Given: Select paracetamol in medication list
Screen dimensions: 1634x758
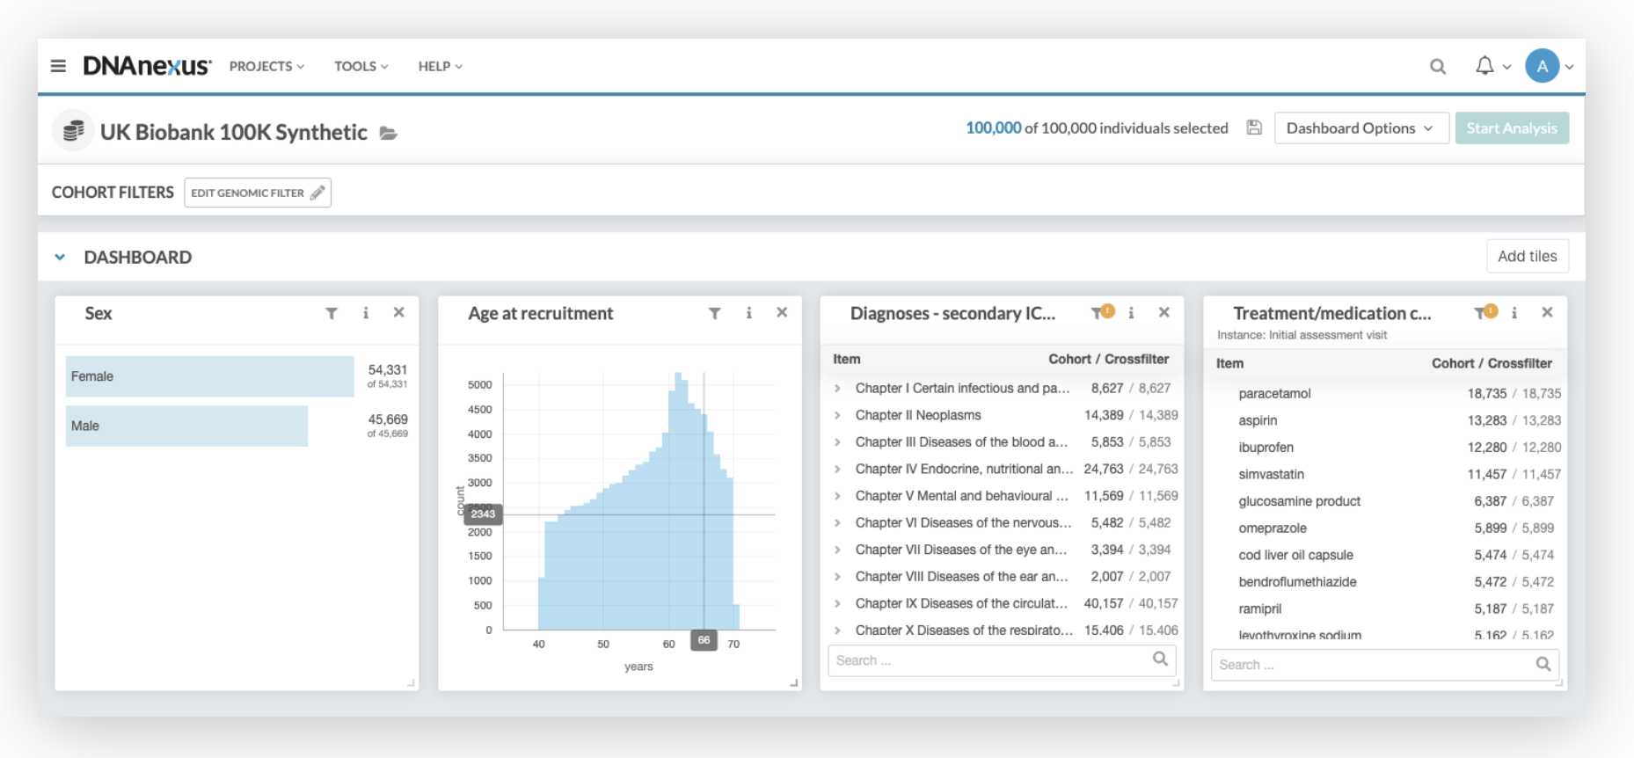Looking at the screenshot, I should (x=1274, y=393).
